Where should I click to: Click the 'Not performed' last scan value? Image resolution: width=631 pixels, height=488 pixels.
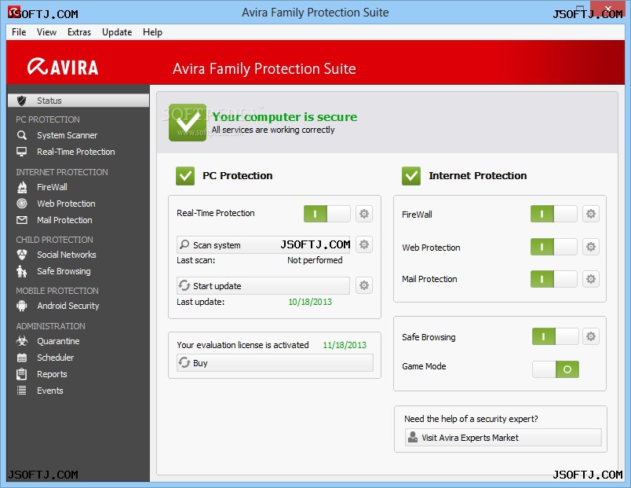[x=315, y=260]
